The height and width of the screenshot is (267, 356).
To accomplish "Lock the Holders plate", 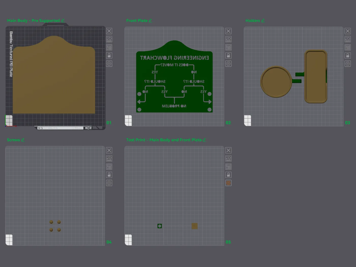I will pos(348,55).
